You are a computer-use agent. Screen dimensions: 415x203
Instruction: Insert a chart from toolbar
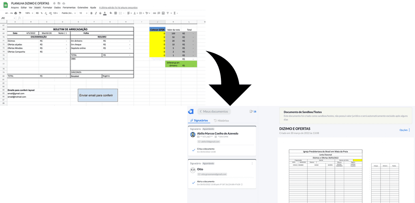coord(163,13)
